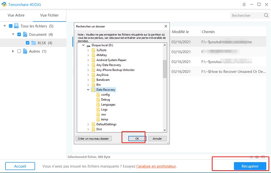
Task: Collapse the Document tree node
Action: click(13, 34)
